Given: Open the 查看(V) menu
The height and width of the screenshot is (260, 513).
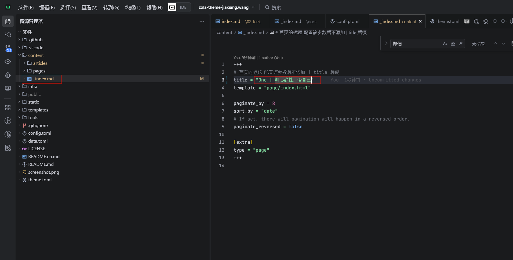Looking at the screenshot, I should point(89,7).
